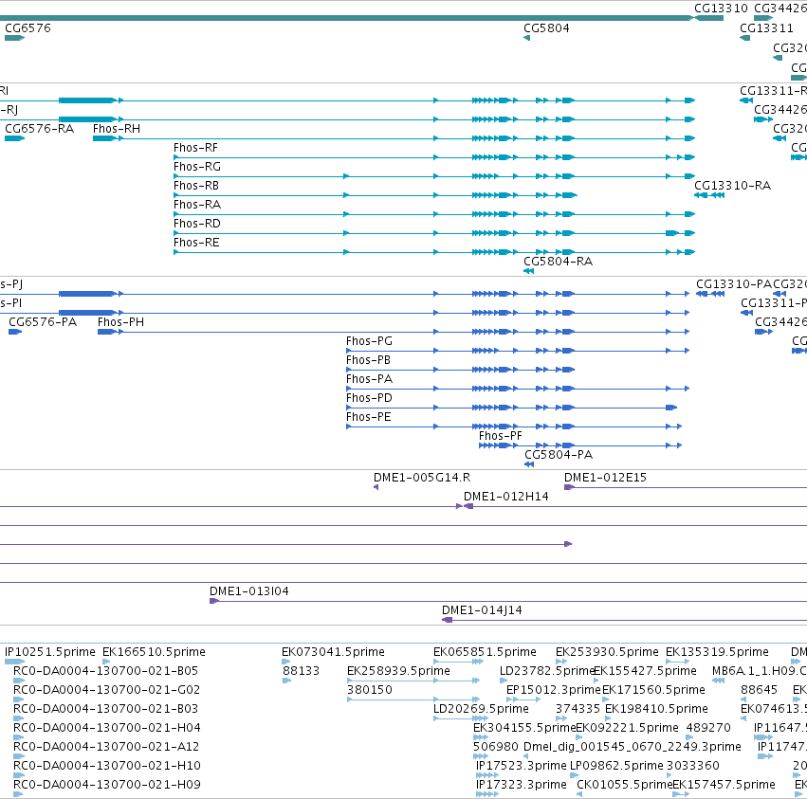
Task: Click the CG5804-PA protein label
Action: [x=559, y=455]
